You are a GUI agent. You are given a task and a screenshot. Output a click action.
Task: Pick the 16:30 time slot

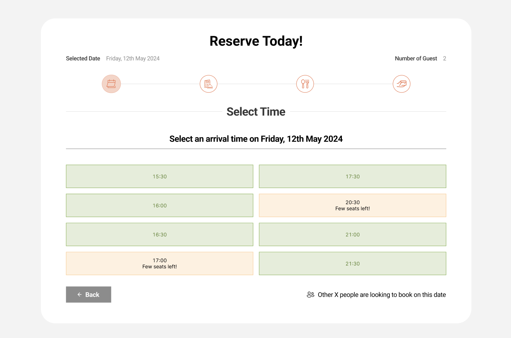[x=160, y=234]
